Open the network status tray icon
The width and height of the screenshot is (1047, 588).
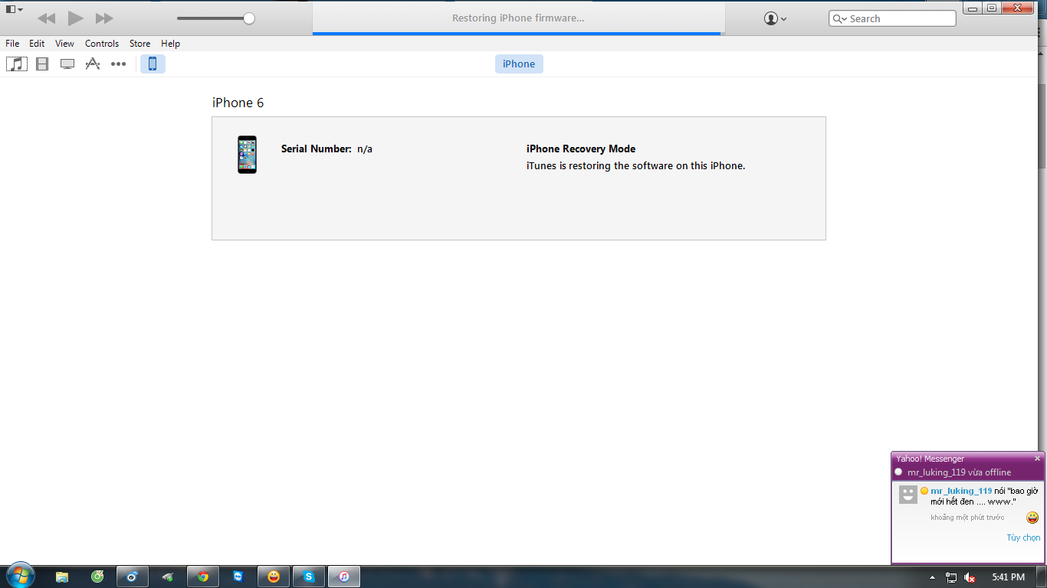pos(951,577)
